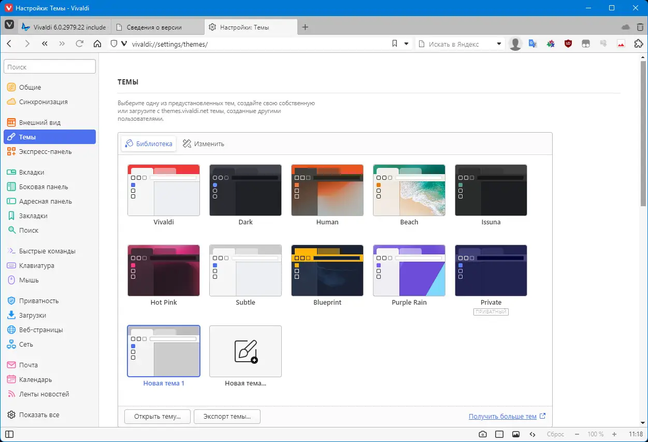Viewport: 648px width, 442px height.
Task: Create a new theme with Новая тема... tile
Action: pyautogui.click(x=246, y=351)
